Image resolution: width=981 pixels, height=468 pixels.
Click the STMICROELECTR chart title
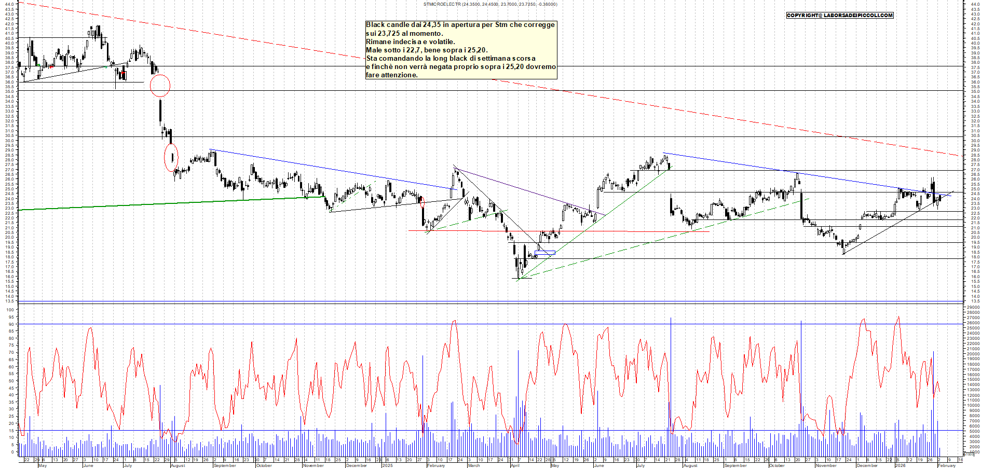pos(490,4)
